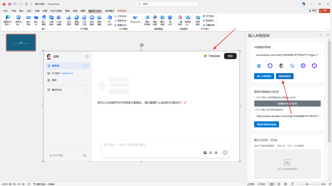Click the 使用帮助 icon
The width and height of the screenshot is (332, 186).
click(198, 20)
